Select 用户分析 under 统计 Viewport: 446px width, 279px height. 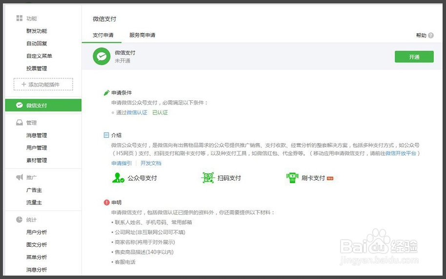point(37,232)
